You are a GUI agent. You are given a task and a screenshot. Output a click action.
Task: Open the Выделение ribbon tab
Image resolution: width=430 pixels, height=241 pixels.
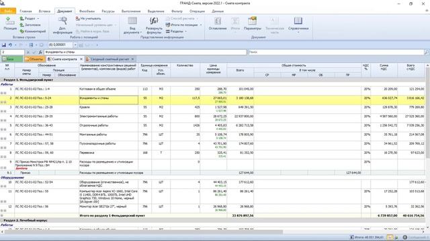click(156, 11)
